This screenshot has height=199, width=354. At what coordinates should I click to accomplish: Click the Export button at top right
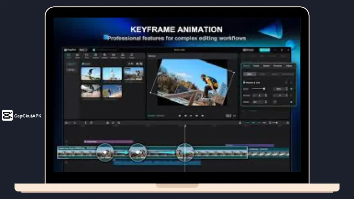click(x=265, y=50)
